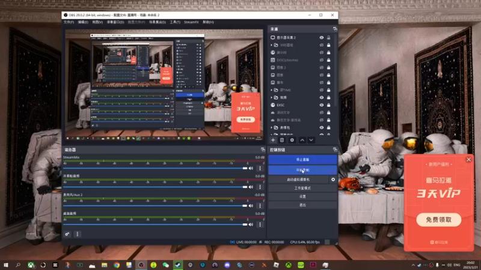Open mixer panel three-dot menu at bottom
This screenshot has width=481, height=270.
(78, 234)
